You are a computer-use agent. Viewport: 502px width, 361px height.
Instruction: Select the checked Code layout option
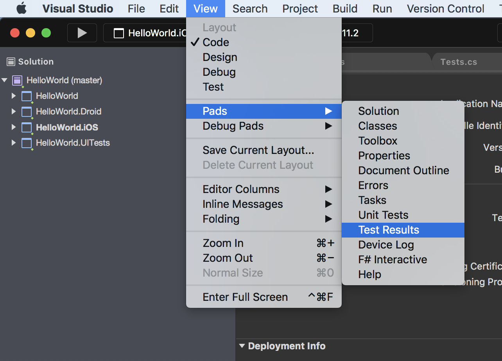click(x=216, y=42)
